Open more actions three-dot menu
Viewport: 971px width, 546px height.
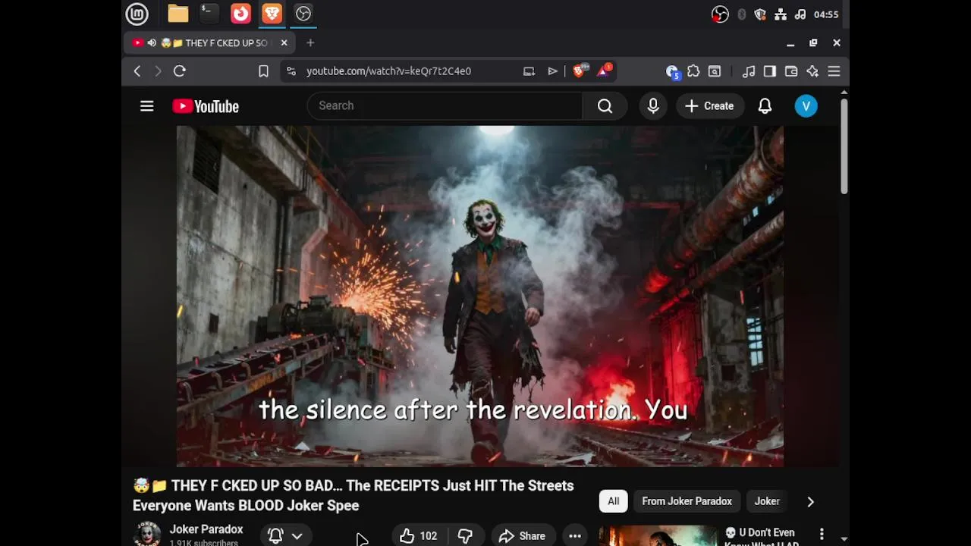[x=575, y=535]
